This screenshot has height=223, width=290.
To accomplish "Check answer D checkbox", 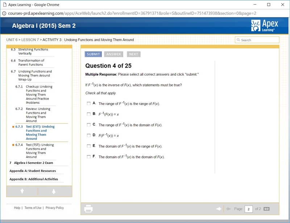I will (88, 136).
